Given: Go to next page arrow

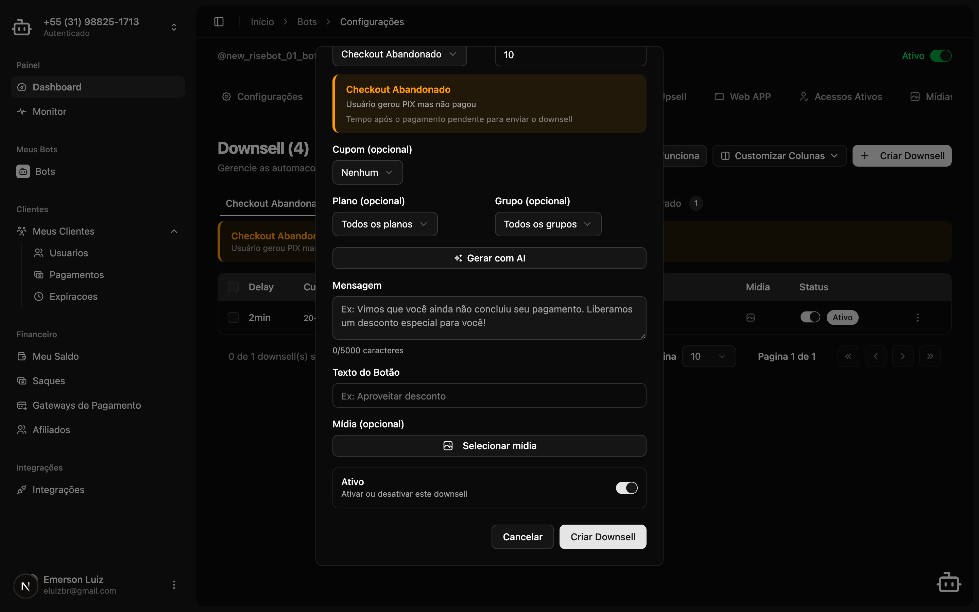Looking at the screenshot, I should [x=903, y=357].
